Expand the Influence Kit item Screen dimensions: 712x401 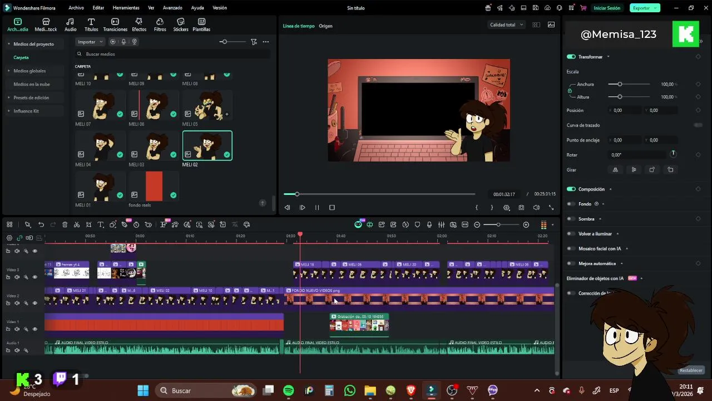click(x=8, y=111)
